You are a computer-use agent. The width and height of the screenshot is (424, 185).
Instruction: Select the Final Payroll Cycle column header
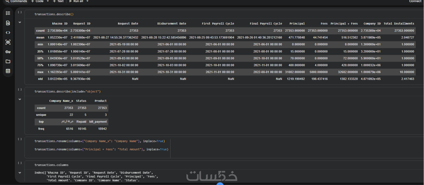[266, 24]
